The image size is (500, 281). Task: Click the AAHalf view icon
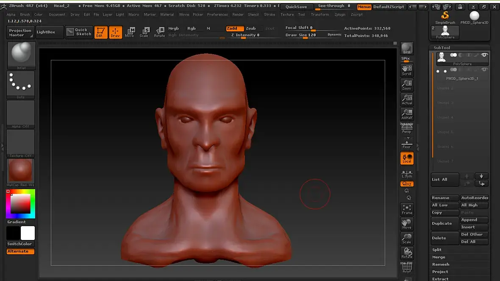click(x=407, y=114)
